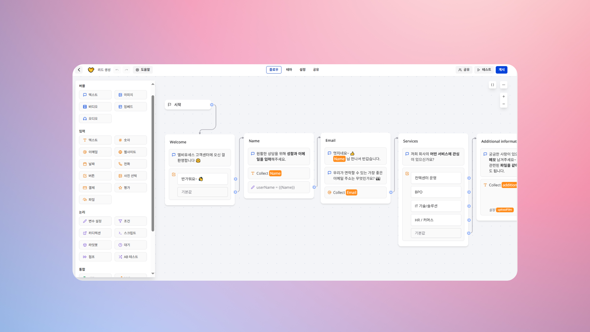Click the redo arrow icon

click(x=126, y=70)
